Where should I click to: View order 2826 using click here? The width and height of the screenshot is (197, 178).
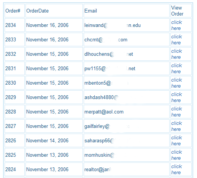point(176,140)
